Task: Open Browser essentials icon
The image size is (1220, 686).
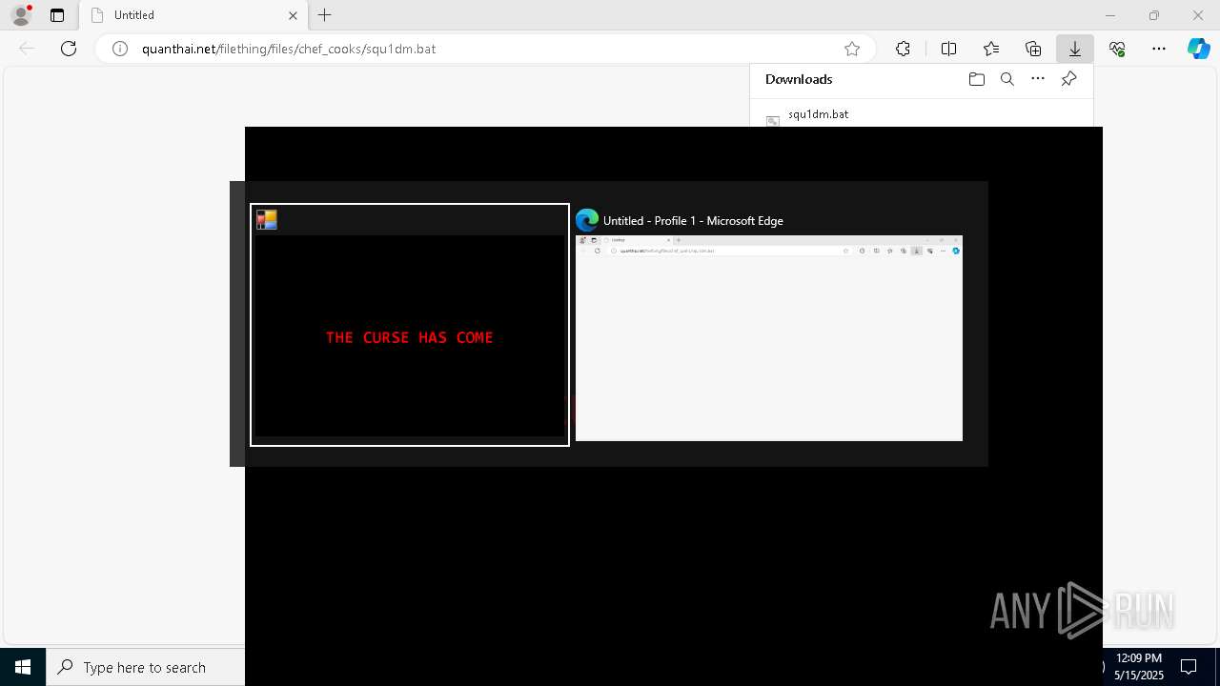Action: click(x=1117, y=49)
